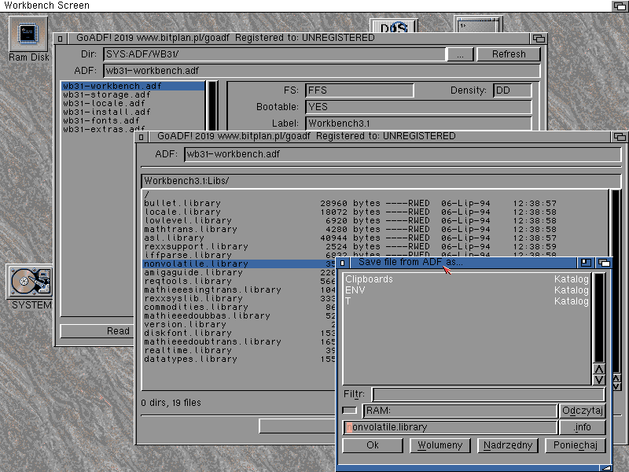Select wb31-locale.adf in file list
The height and width of the screenshot is (472, 629).
click(133, 103)
